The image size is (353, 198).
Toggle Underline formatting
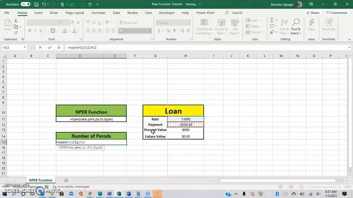[41, 31]
